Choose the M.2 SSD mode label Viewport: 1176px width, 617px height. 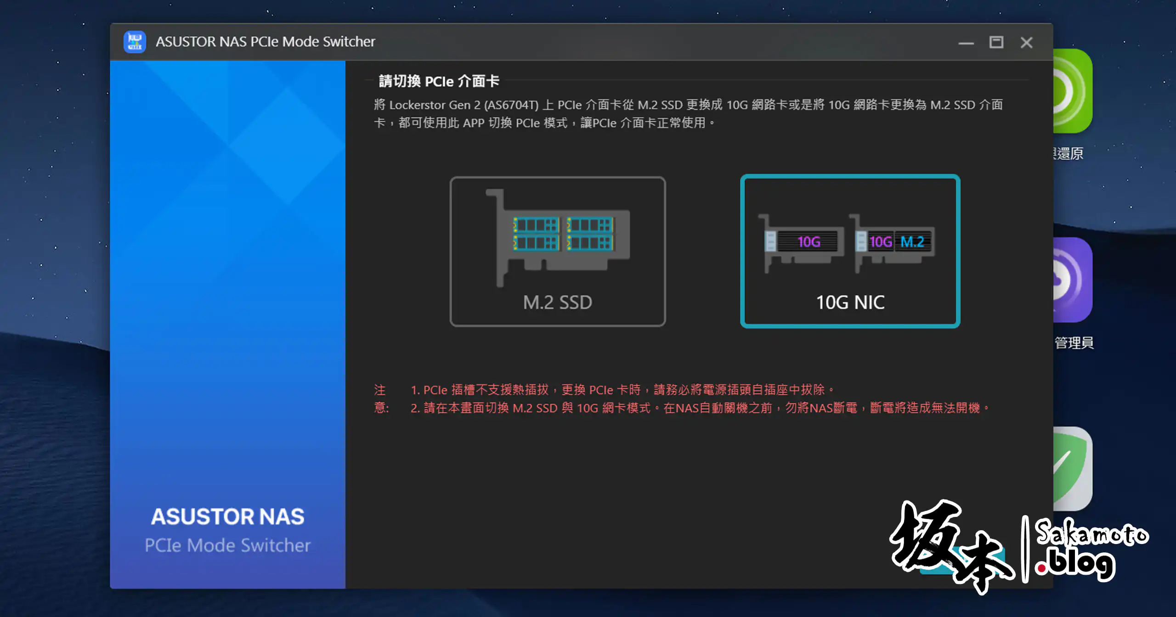(557, 303)
